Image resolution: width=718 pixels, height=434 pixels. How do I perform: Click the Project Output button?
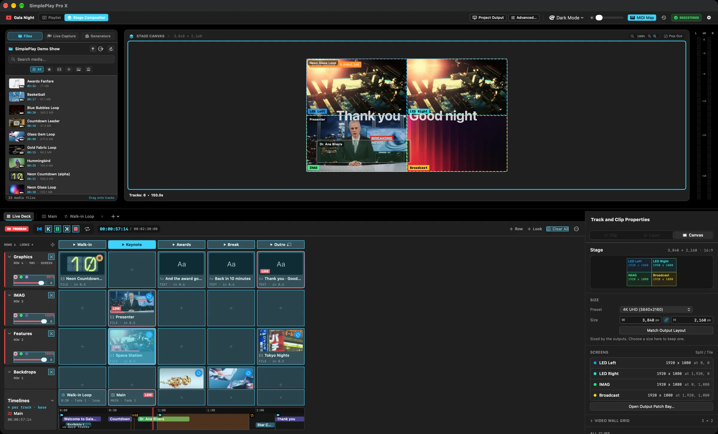click(488, 18)
